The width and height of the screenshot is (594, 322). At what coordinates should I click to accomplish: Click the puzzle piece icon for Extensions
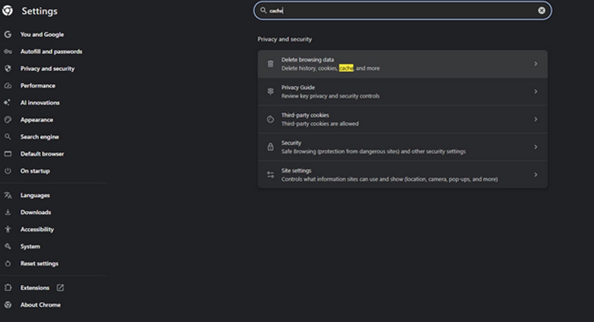pyautogui.click(x=7, y=288)
